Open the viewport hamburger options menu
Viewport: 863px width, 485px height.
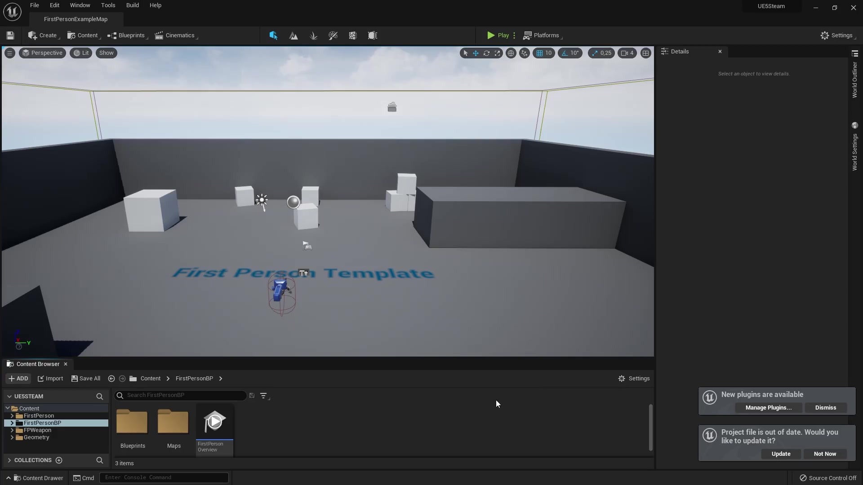point(9,53)
